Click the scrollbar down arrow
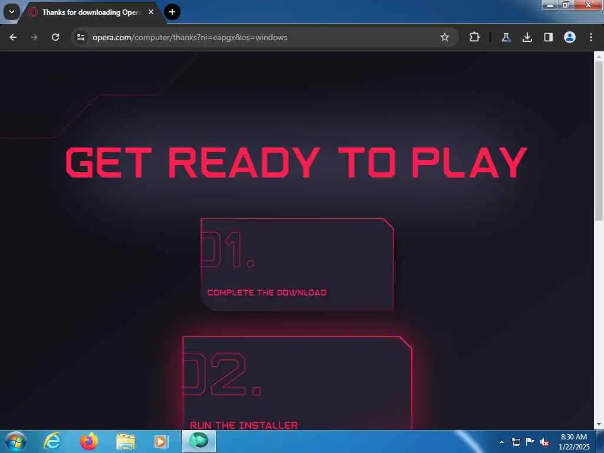Image resolution: width=604 pixels, height=453 pixels. coord(599,425)
